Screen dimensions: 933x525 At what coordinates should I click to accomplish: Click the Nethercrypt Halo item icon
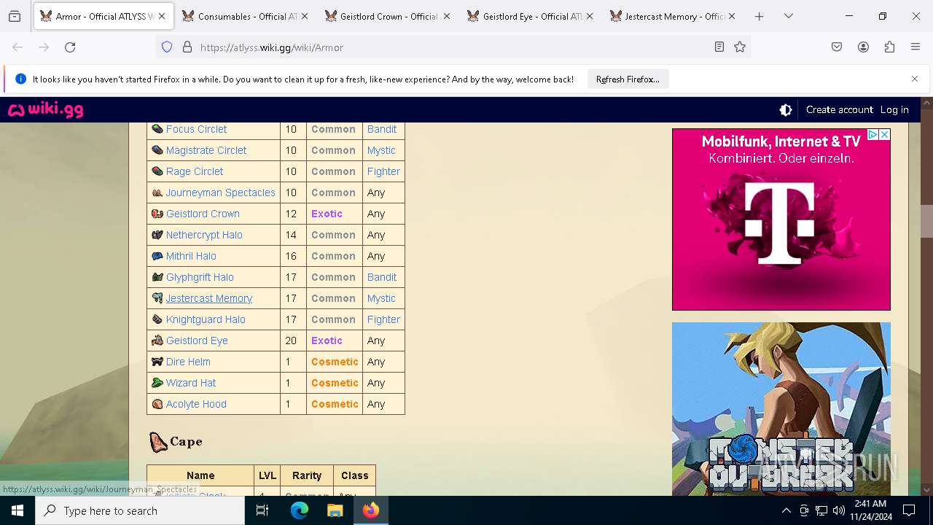[157, 235]
